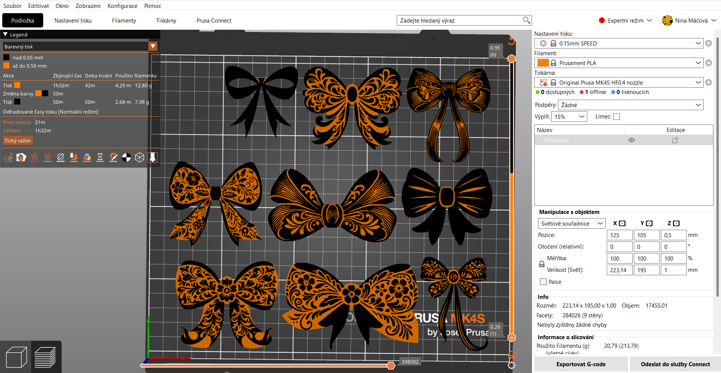Open printer settings gear beside MK4S nozzle
The image size is (721, 373).
tap(709, 82)
